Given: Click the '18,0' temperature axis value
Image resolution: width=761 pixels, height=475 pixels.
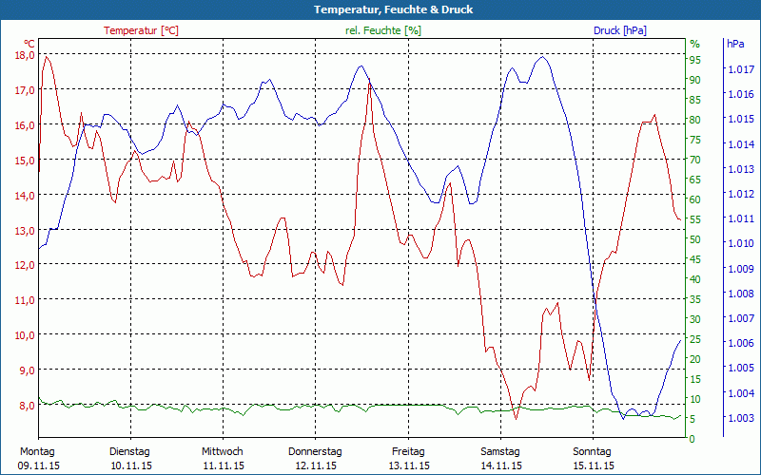Looking at the screenshot, I should coord(26,55).
